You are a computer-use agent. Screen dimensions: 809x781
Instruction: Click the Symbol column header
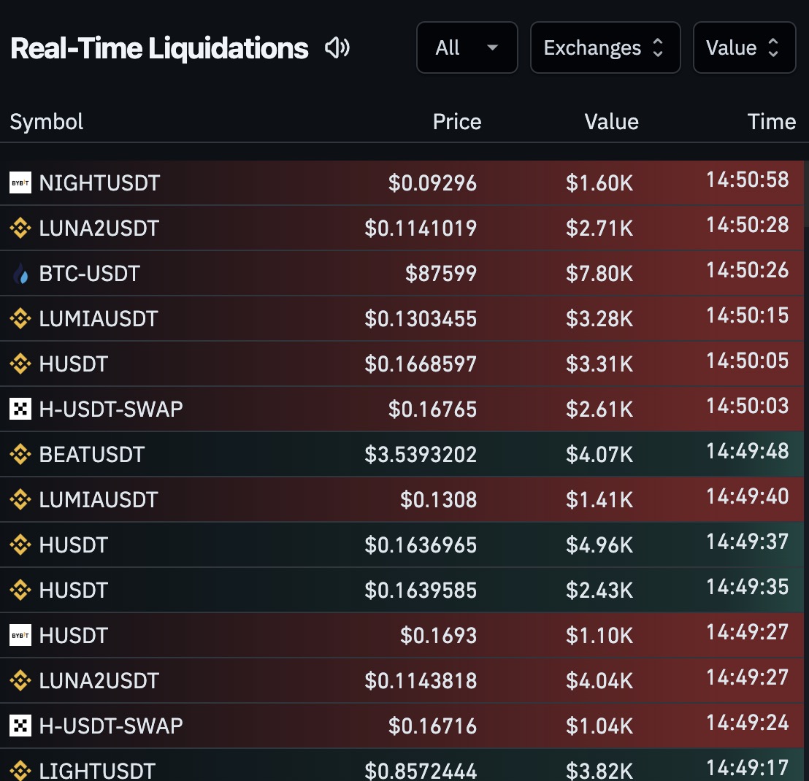click(47, 121)
